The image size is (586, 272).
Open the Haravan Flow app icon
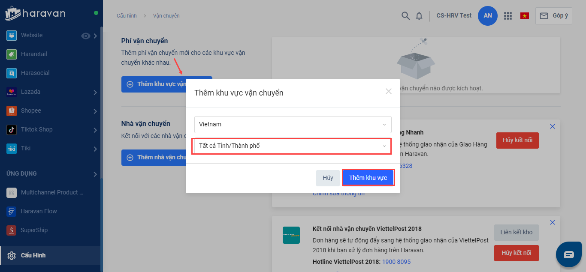12,211
